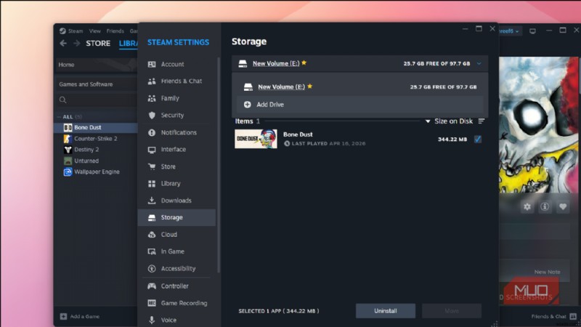Click Add Drive option
The height and width of the screenshot is (327, 581).
click(x=359, y=105)
